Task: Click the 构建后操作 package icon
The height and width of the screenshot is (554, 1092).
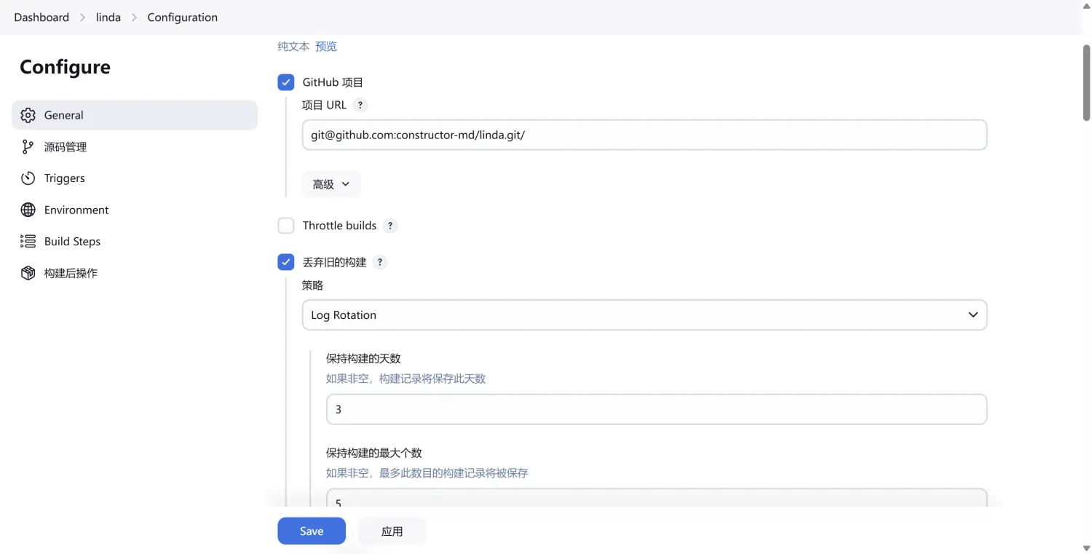Action: [x=28, y=273]
